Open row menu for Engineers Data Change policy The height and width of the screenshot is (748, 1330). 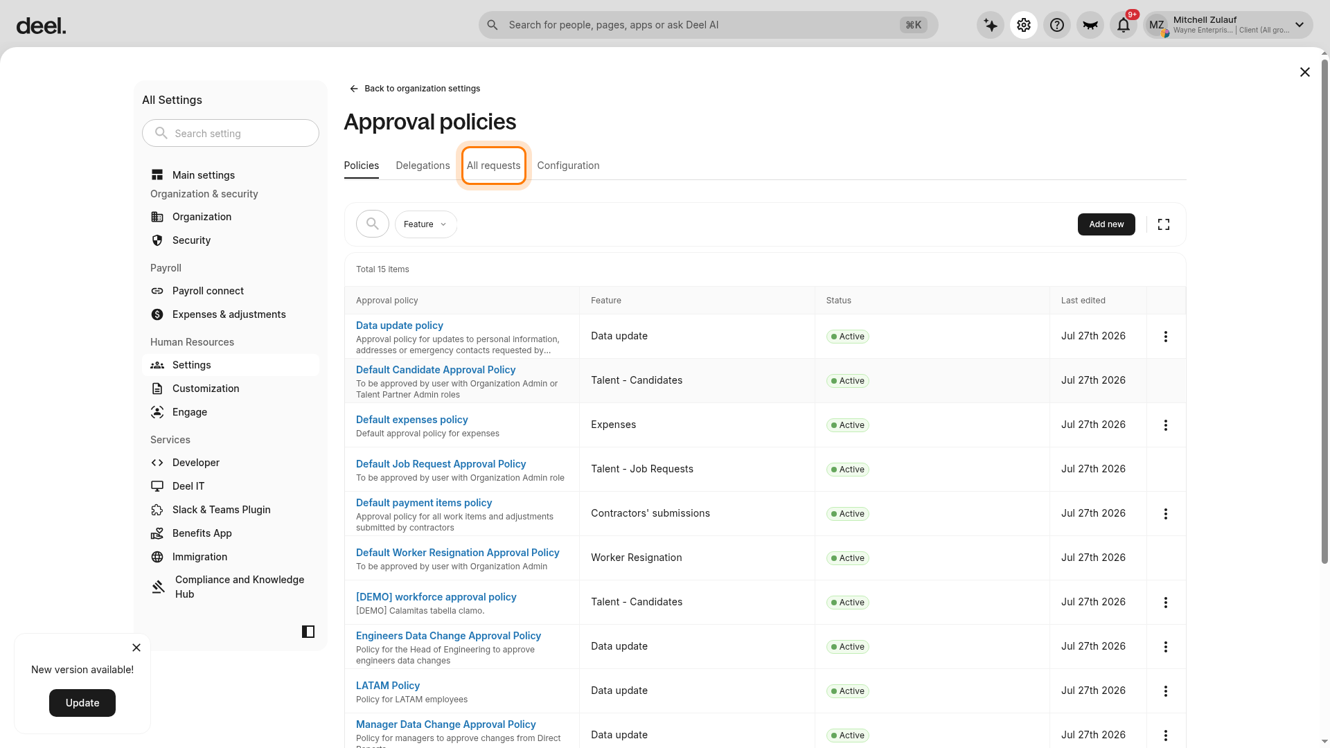(x=1166, y=647)
